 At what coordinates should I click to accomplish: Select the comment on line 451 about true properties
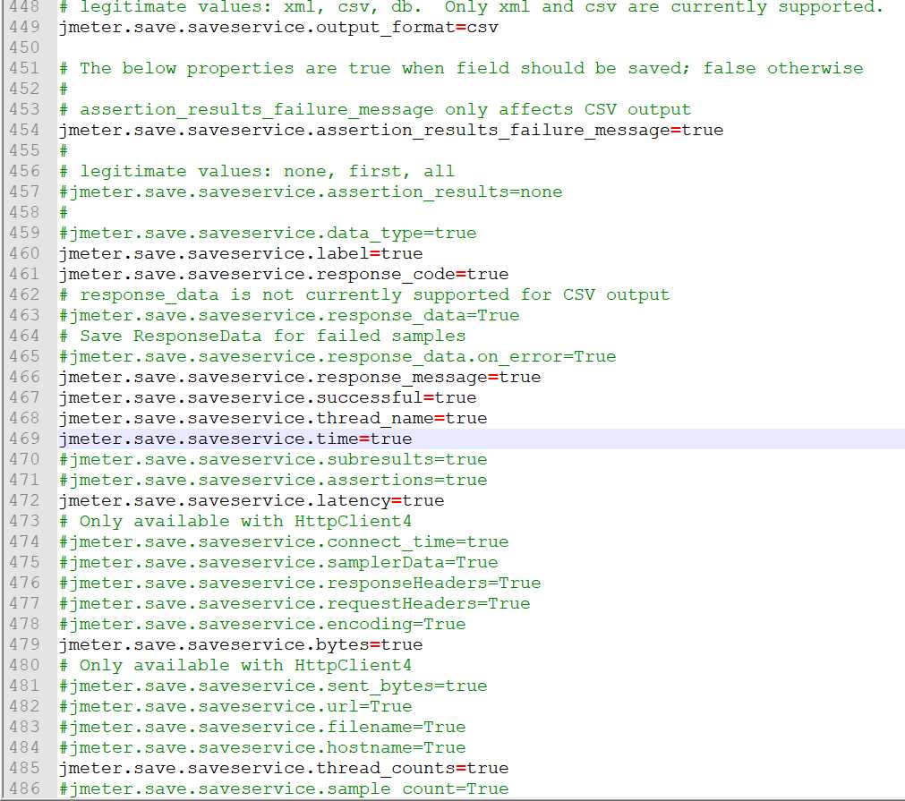coord(461,68)
